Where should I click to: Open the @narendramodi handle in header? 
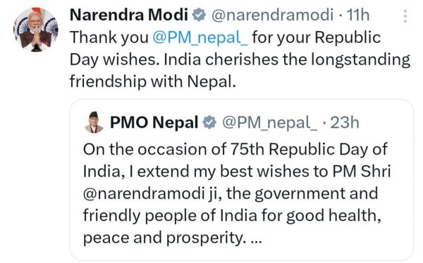[x=272, y=15]
